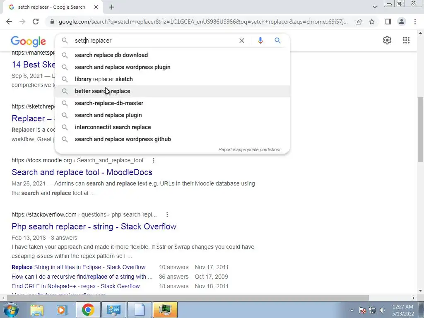Open the Windows Start button
Image resolution: width=424 pixels, height=318 pixels.
[11, 310]
